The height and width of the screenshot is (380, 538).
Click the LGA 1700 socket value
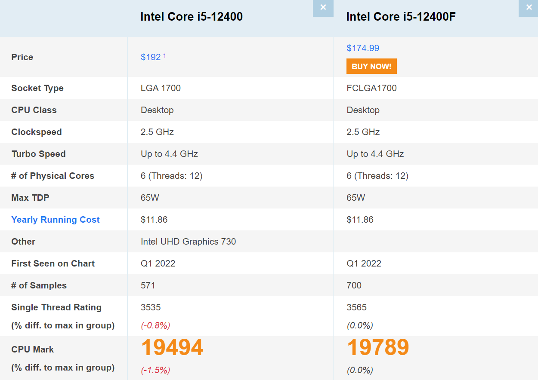tap(161, 88)
